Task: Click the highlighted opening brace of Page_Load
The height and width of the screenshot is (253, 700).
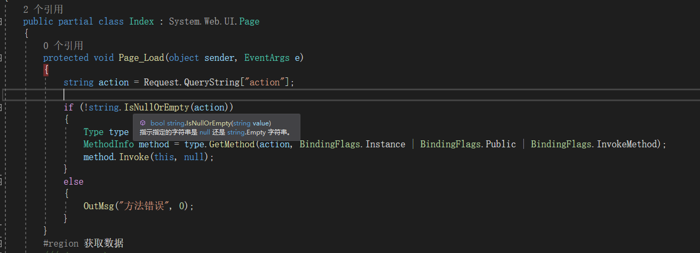Action: coord(46,70)
